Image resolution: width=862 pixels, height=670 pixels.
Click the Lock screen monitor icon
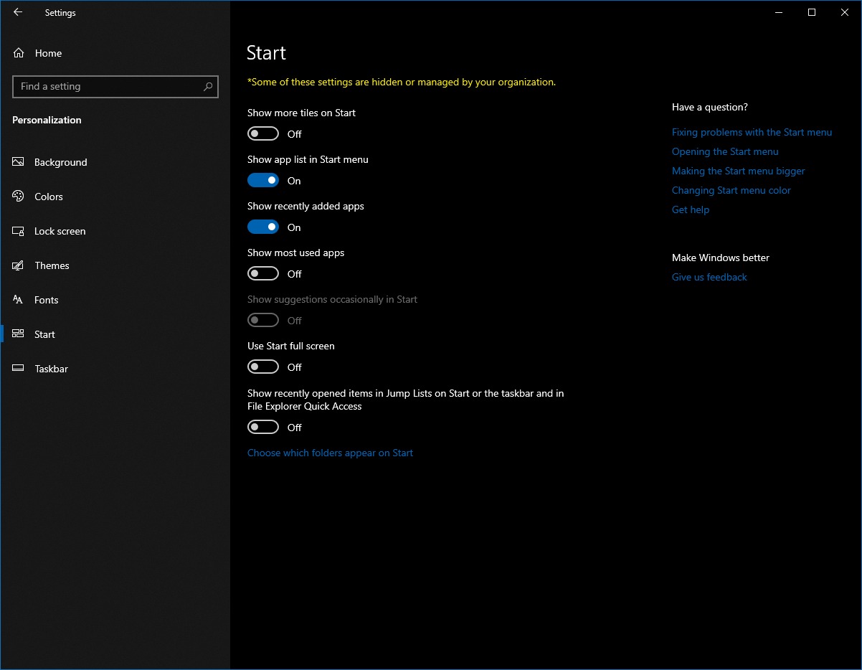(x=19, y=231)
